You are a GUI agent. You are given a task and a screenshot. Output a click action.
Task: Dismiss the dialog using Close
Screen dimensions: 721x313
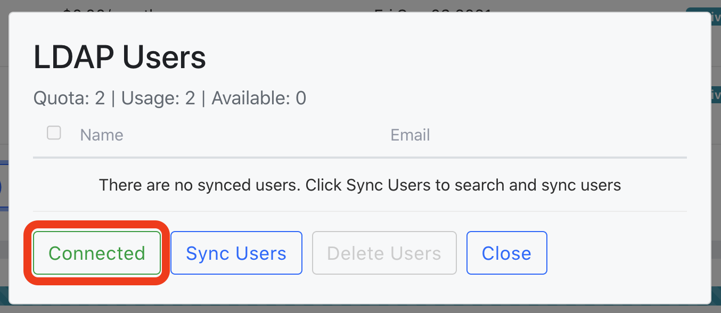[507, 253]
